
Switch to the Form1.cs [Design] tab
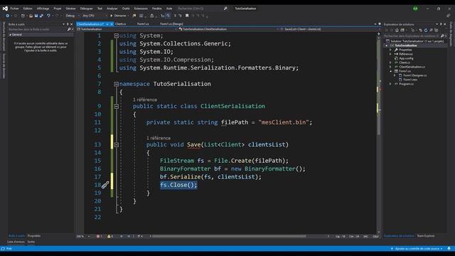[171, 23]
